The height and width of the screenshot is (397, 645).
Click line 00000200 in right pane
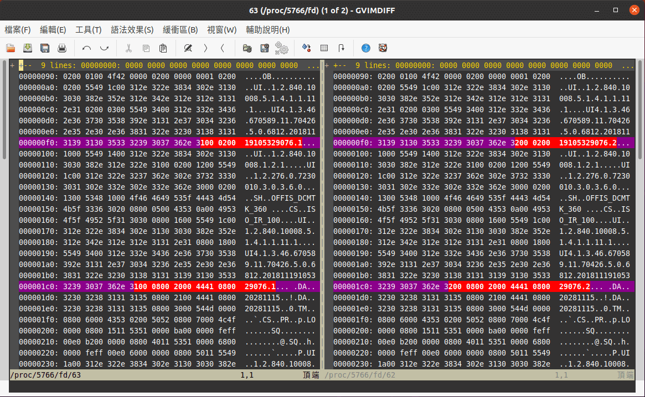point(484,331)
